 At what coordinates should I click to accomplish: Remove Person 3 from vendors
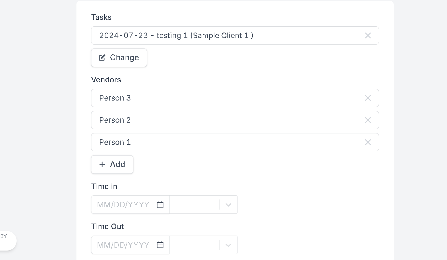point(368,98)
